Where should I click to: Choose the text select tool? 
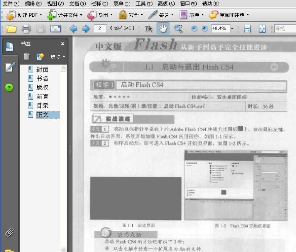(x=149, y=29)
